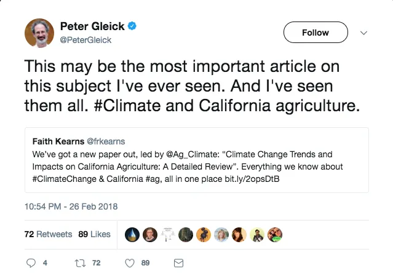Open Peter Gleick's profile photo

tap(39, 33)
